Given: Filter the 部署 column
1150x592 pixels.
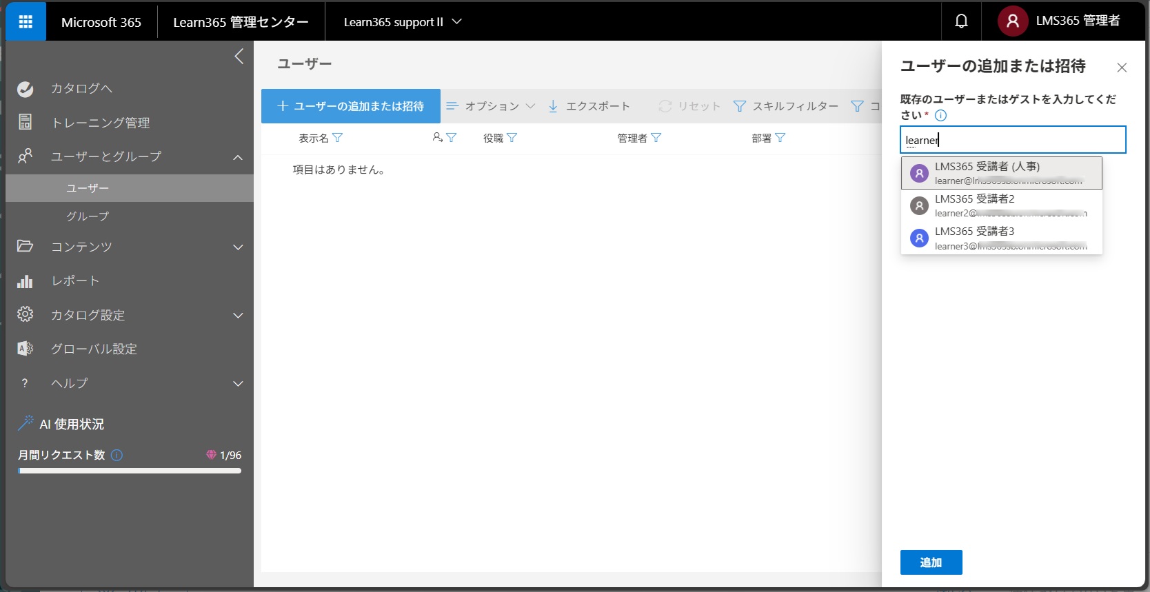Looking at the screenshot, I should point(780,138).
